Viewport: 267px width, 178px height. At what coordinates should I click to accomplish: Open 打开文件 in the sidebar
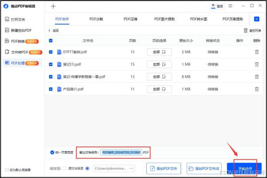[x=15, y=19]
